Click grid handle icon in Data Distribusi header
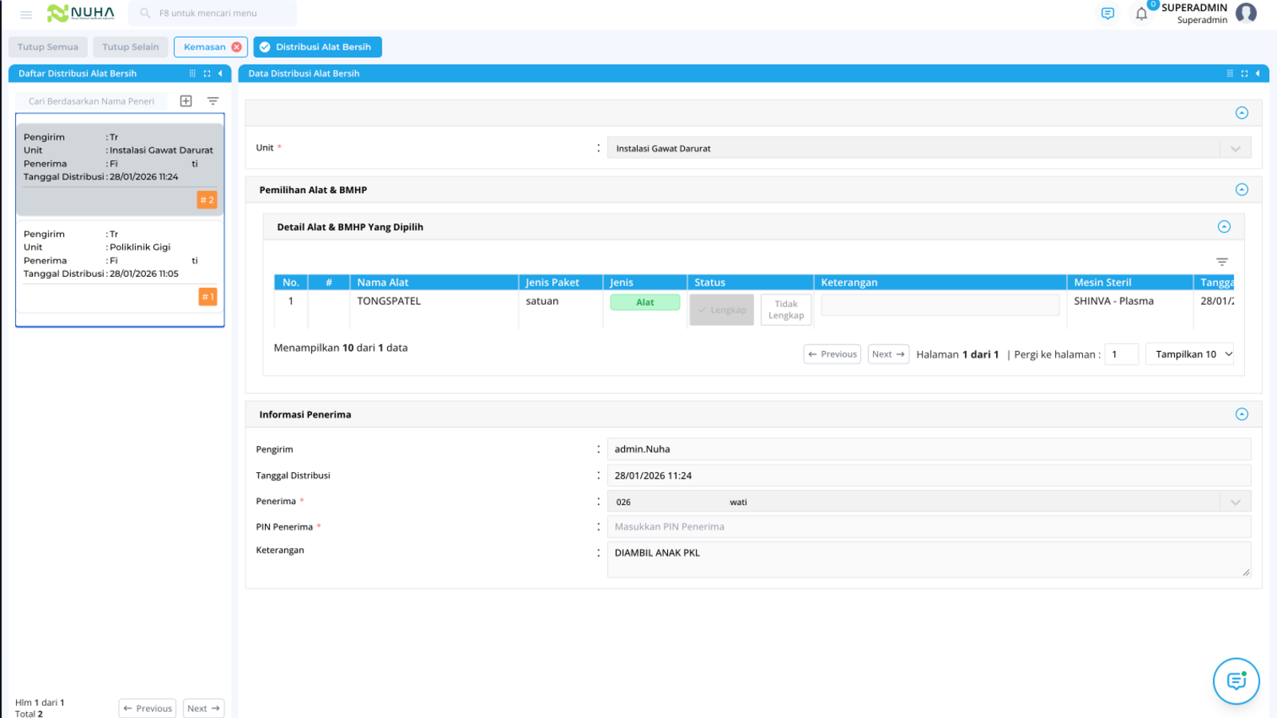 coord(1230,73)
